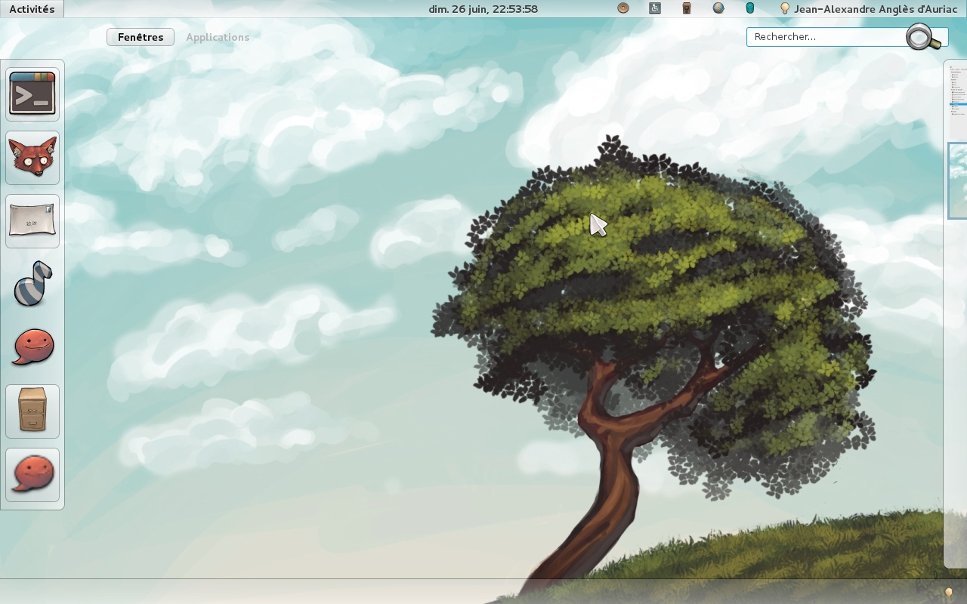The width and height of the screenshot is (967, 604).
Task: Open the accessibility menu icon
Action: [x=655, y=8]
